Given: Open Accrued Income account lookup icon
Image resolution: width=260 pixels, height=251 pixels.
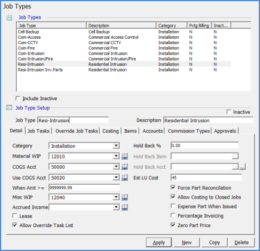Looking at the screenshot, I should coord(124,207).
